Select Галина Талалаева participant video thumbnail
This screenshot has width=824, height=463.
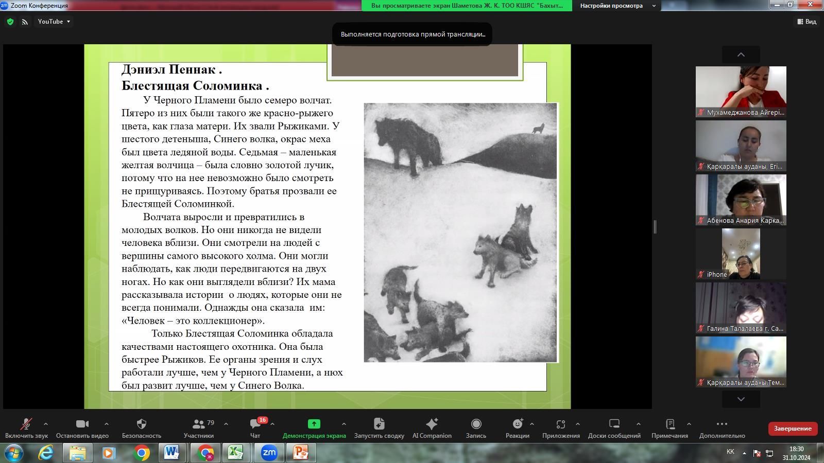741,308
